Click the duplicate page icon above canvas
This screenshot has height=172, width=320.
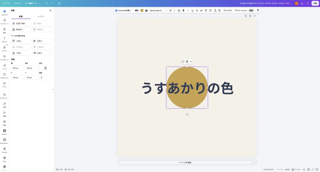(x=250, y=16)
